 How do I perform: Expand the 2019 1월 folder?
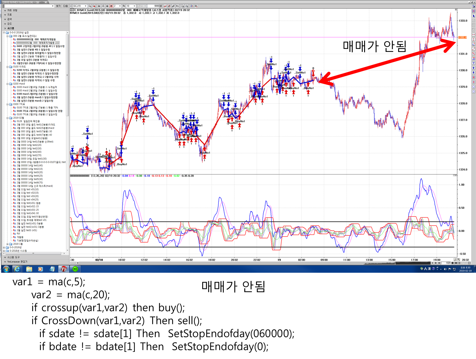click(x=7, y=244)
